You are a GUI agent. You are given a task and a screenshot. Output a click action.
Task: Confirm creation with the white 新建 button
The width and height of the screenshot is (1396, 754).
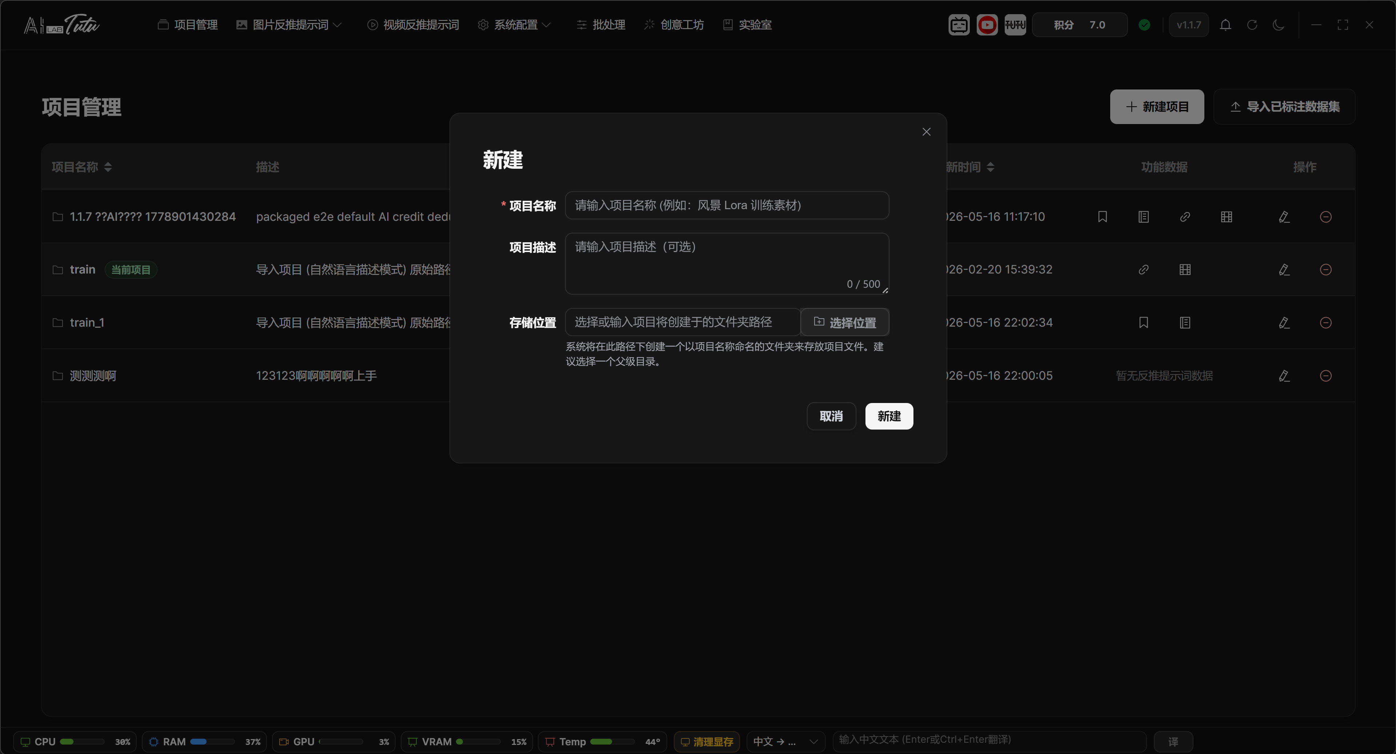click(889, 416)
